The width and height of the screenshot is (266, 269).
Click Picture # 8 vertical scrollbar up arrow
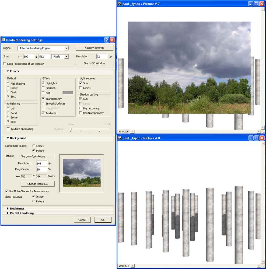262,144
